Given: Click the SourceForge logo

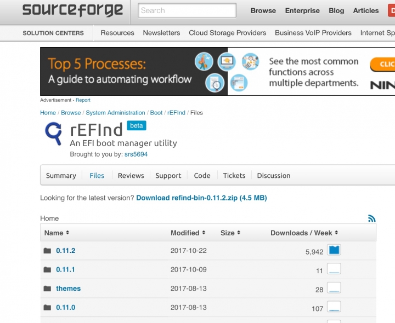Looking at the screenshot, I should click(x=72, y=10).
